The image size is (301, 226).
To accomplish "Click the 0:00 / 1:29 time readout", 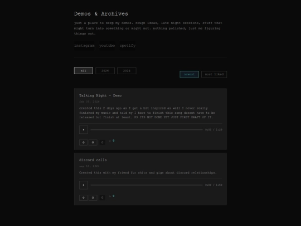I will coord(213,129).
